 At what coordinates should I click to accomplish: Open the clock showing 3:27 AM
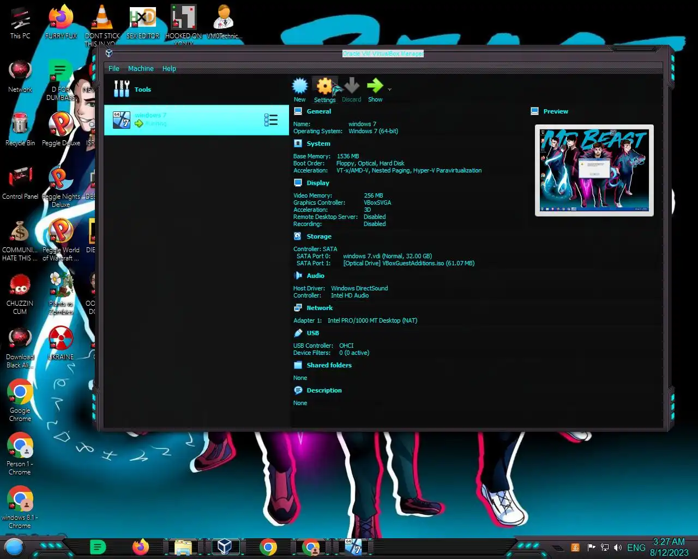[669, 547]
